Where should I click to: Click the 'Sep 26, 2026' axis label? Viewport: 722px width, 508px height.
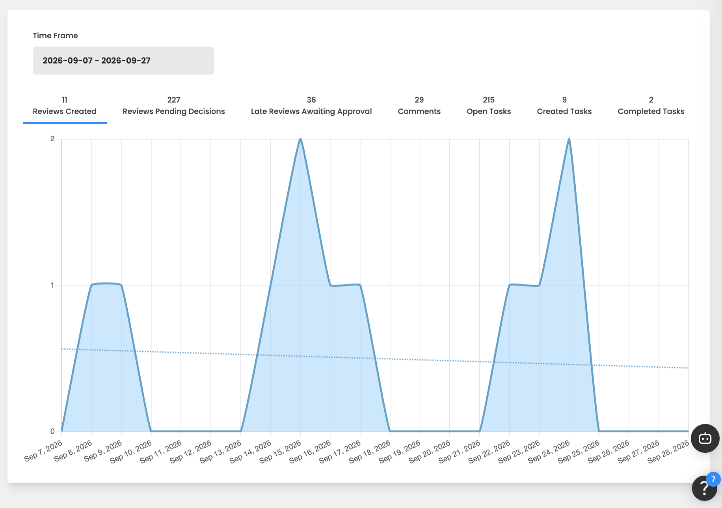pos(608,452)
